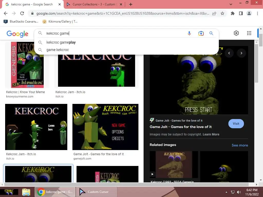Open BlueStacks bookmark in bookmarks bar

pyautogui.click(x=21, y=22)
